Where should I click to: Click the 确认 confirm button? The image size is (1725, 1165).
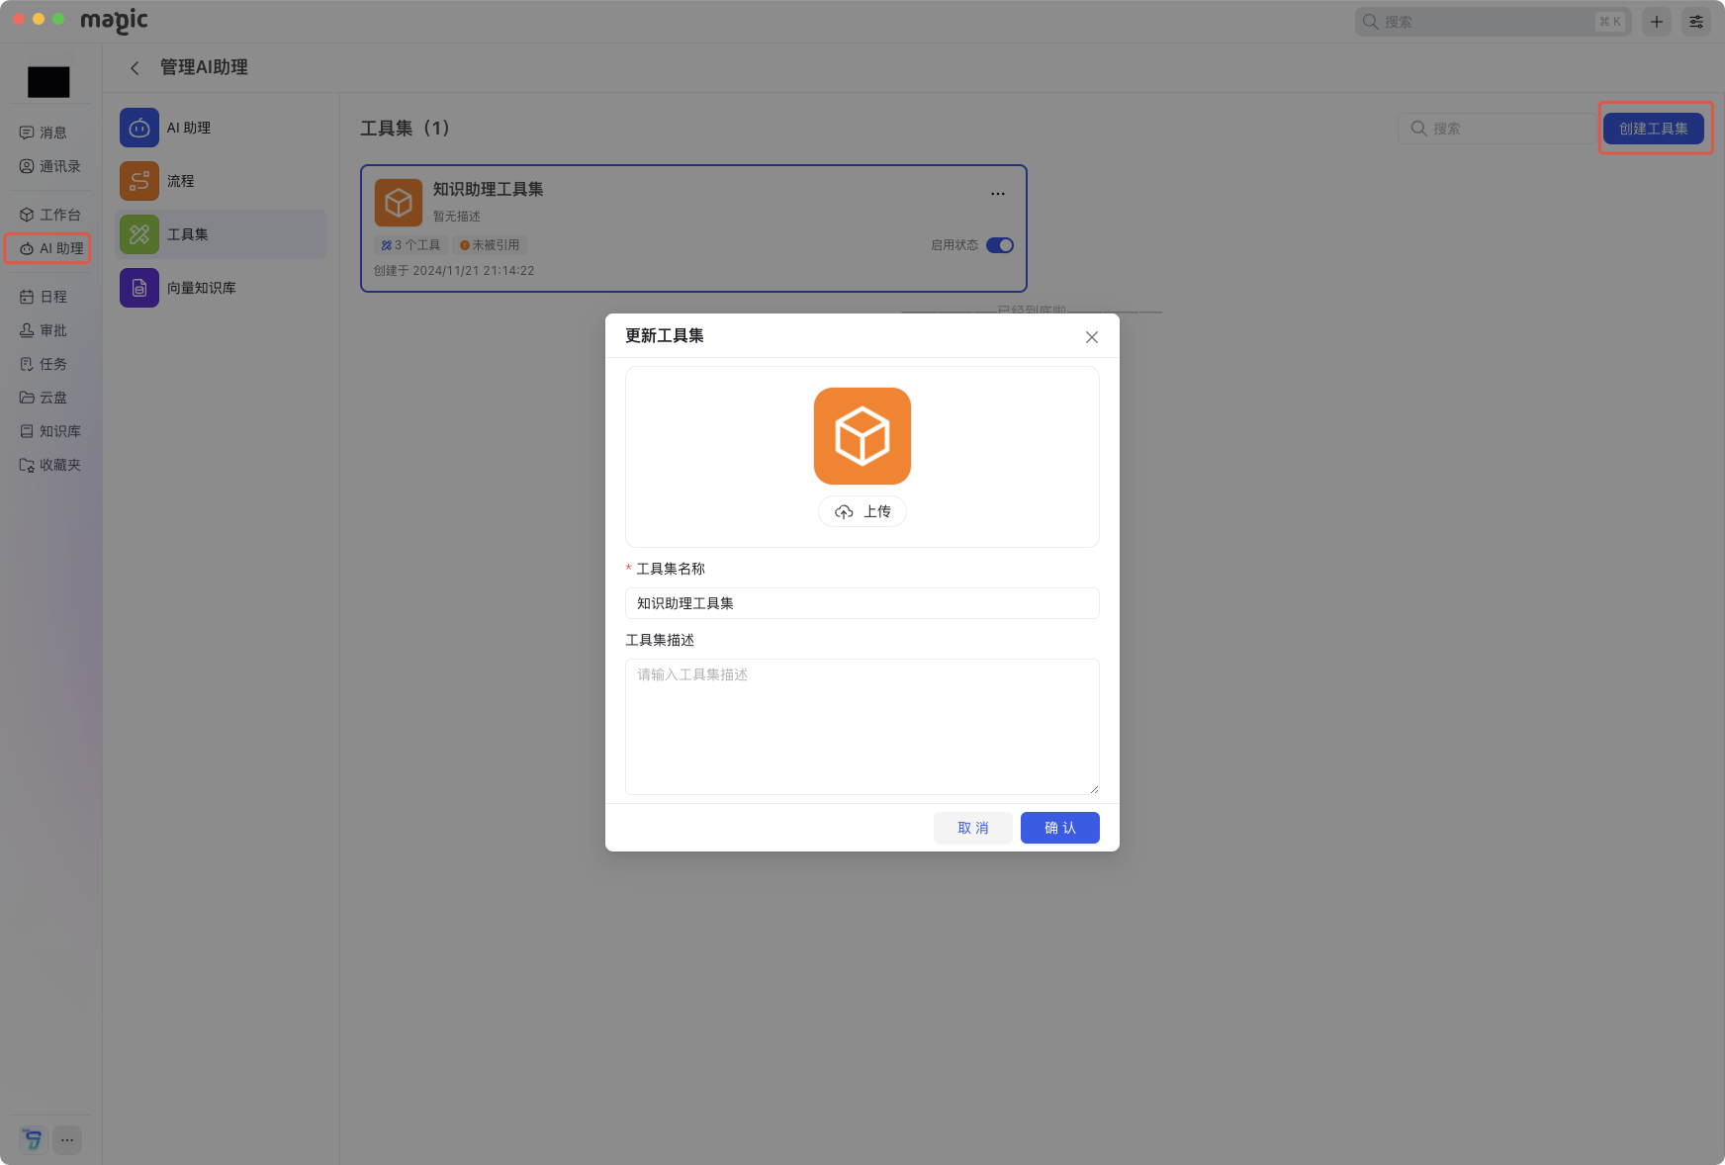click(1060, 828)
